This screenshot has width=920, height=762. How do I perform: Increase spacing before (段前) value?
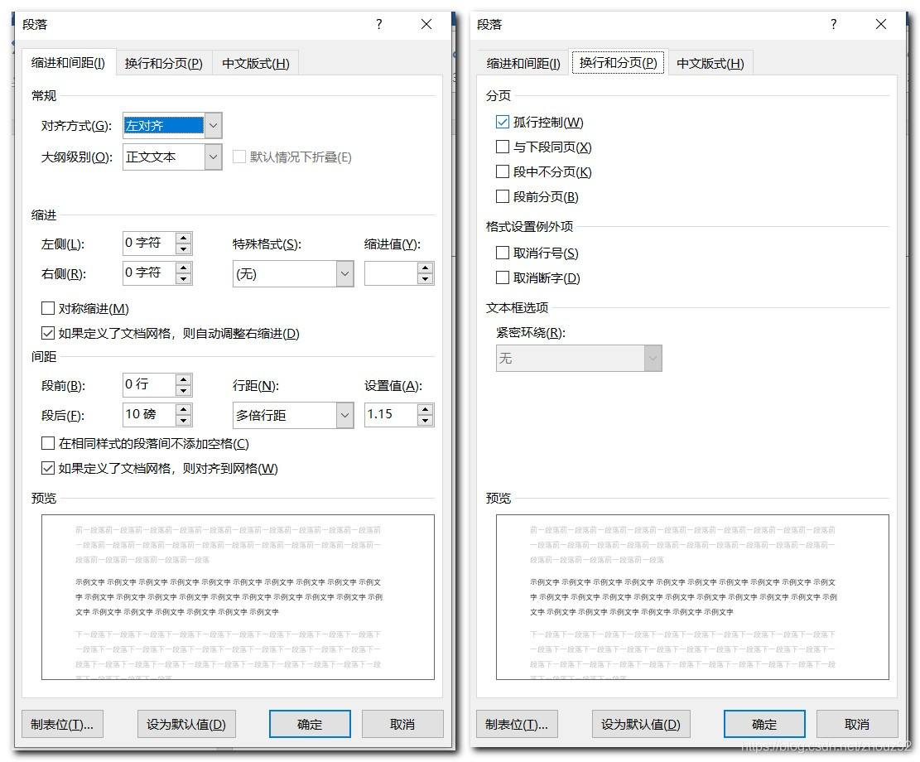184,379
